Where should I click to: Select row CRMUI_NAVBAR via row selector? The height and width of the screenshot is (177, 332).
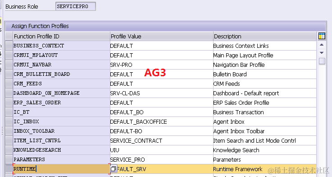click(x=9, y=65)
